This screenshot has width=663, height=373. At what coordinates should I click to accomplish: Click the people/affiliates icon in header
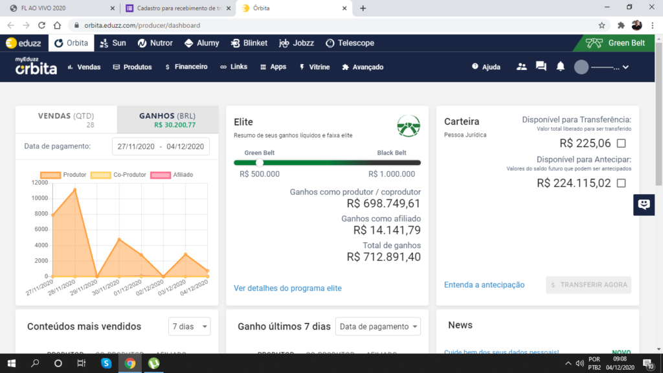coord(521,67)
